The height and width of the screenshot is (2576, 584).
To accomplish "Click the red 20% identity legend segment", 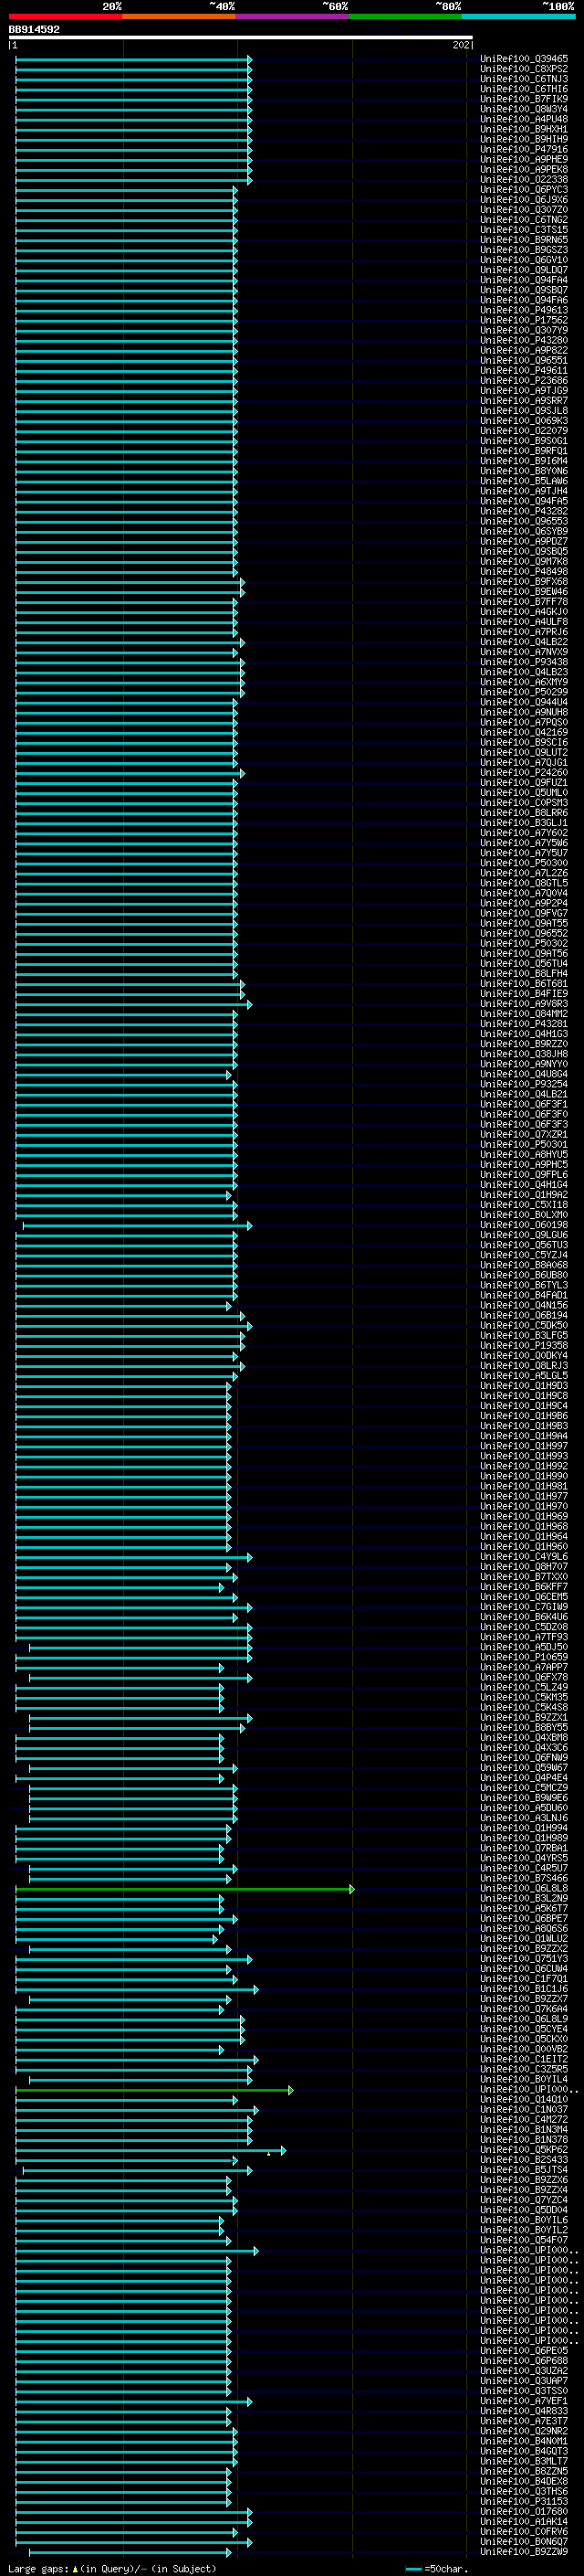I will (66, 16).
